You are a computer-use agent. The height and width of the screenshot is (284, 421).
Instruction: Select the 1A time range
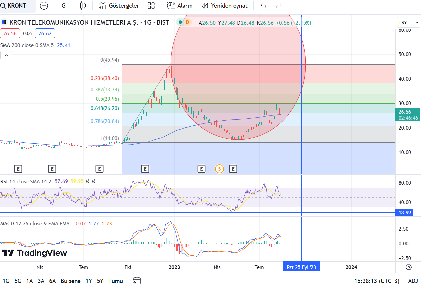point(30,281)
